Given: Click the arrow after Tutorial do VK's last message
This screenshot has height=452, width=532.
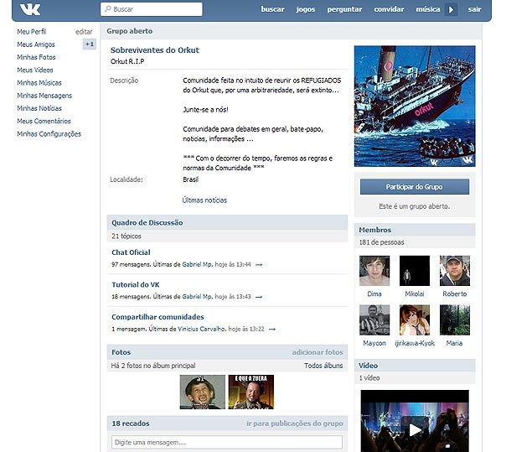Looking at the screenshot, I should (x=259, y=297).
